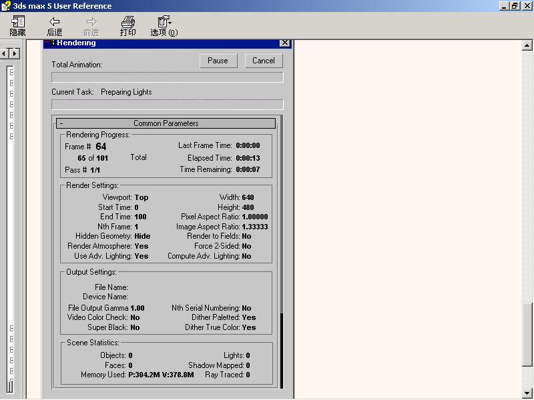
Task: Click the Height value 480
Action: (248, 207)
